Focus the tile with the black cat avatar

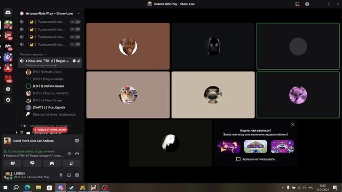(x=213, y=46)
